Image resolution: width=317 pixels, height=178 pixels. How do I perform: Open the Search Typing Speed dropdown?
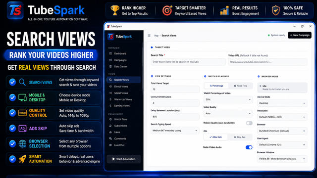pos(175,131)
